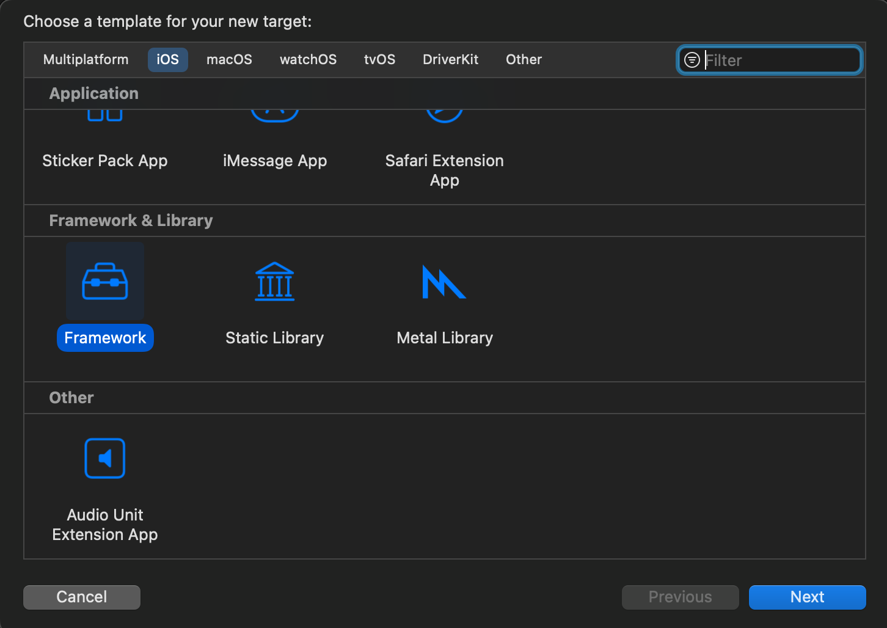This screenshot has width=887, height=628.
Task: Open the watchOS platform tab
Action: pos(308,60)
